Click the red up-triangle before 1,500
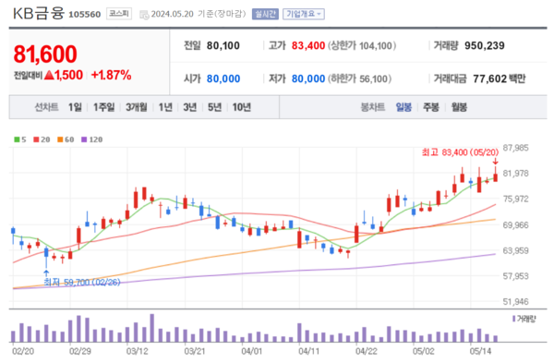Screen dimensions: 554x363 tap(49, 75)
